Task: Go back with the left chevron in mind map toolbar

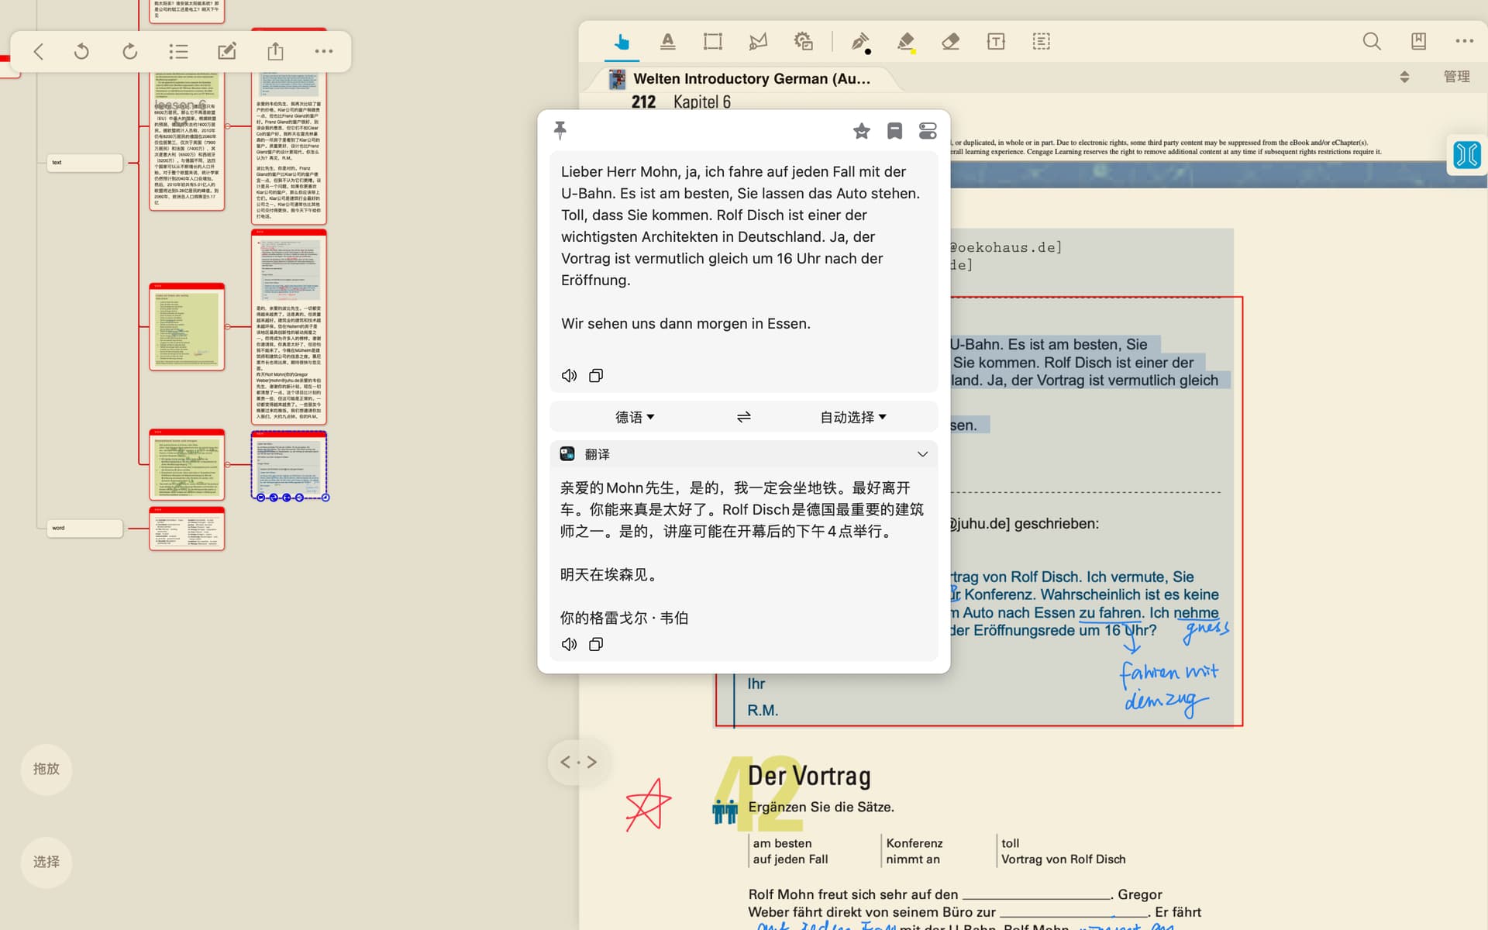Action: 39,52
